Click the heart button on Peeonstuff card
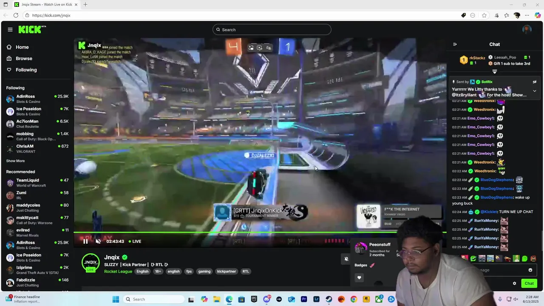Image resolution: width=544 pixels, height=306 pixels. click(359, 278)
